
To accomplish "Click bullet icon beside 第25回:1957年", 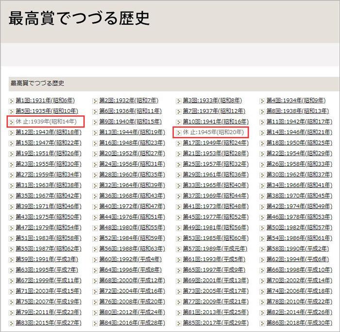I will [179, 165].
